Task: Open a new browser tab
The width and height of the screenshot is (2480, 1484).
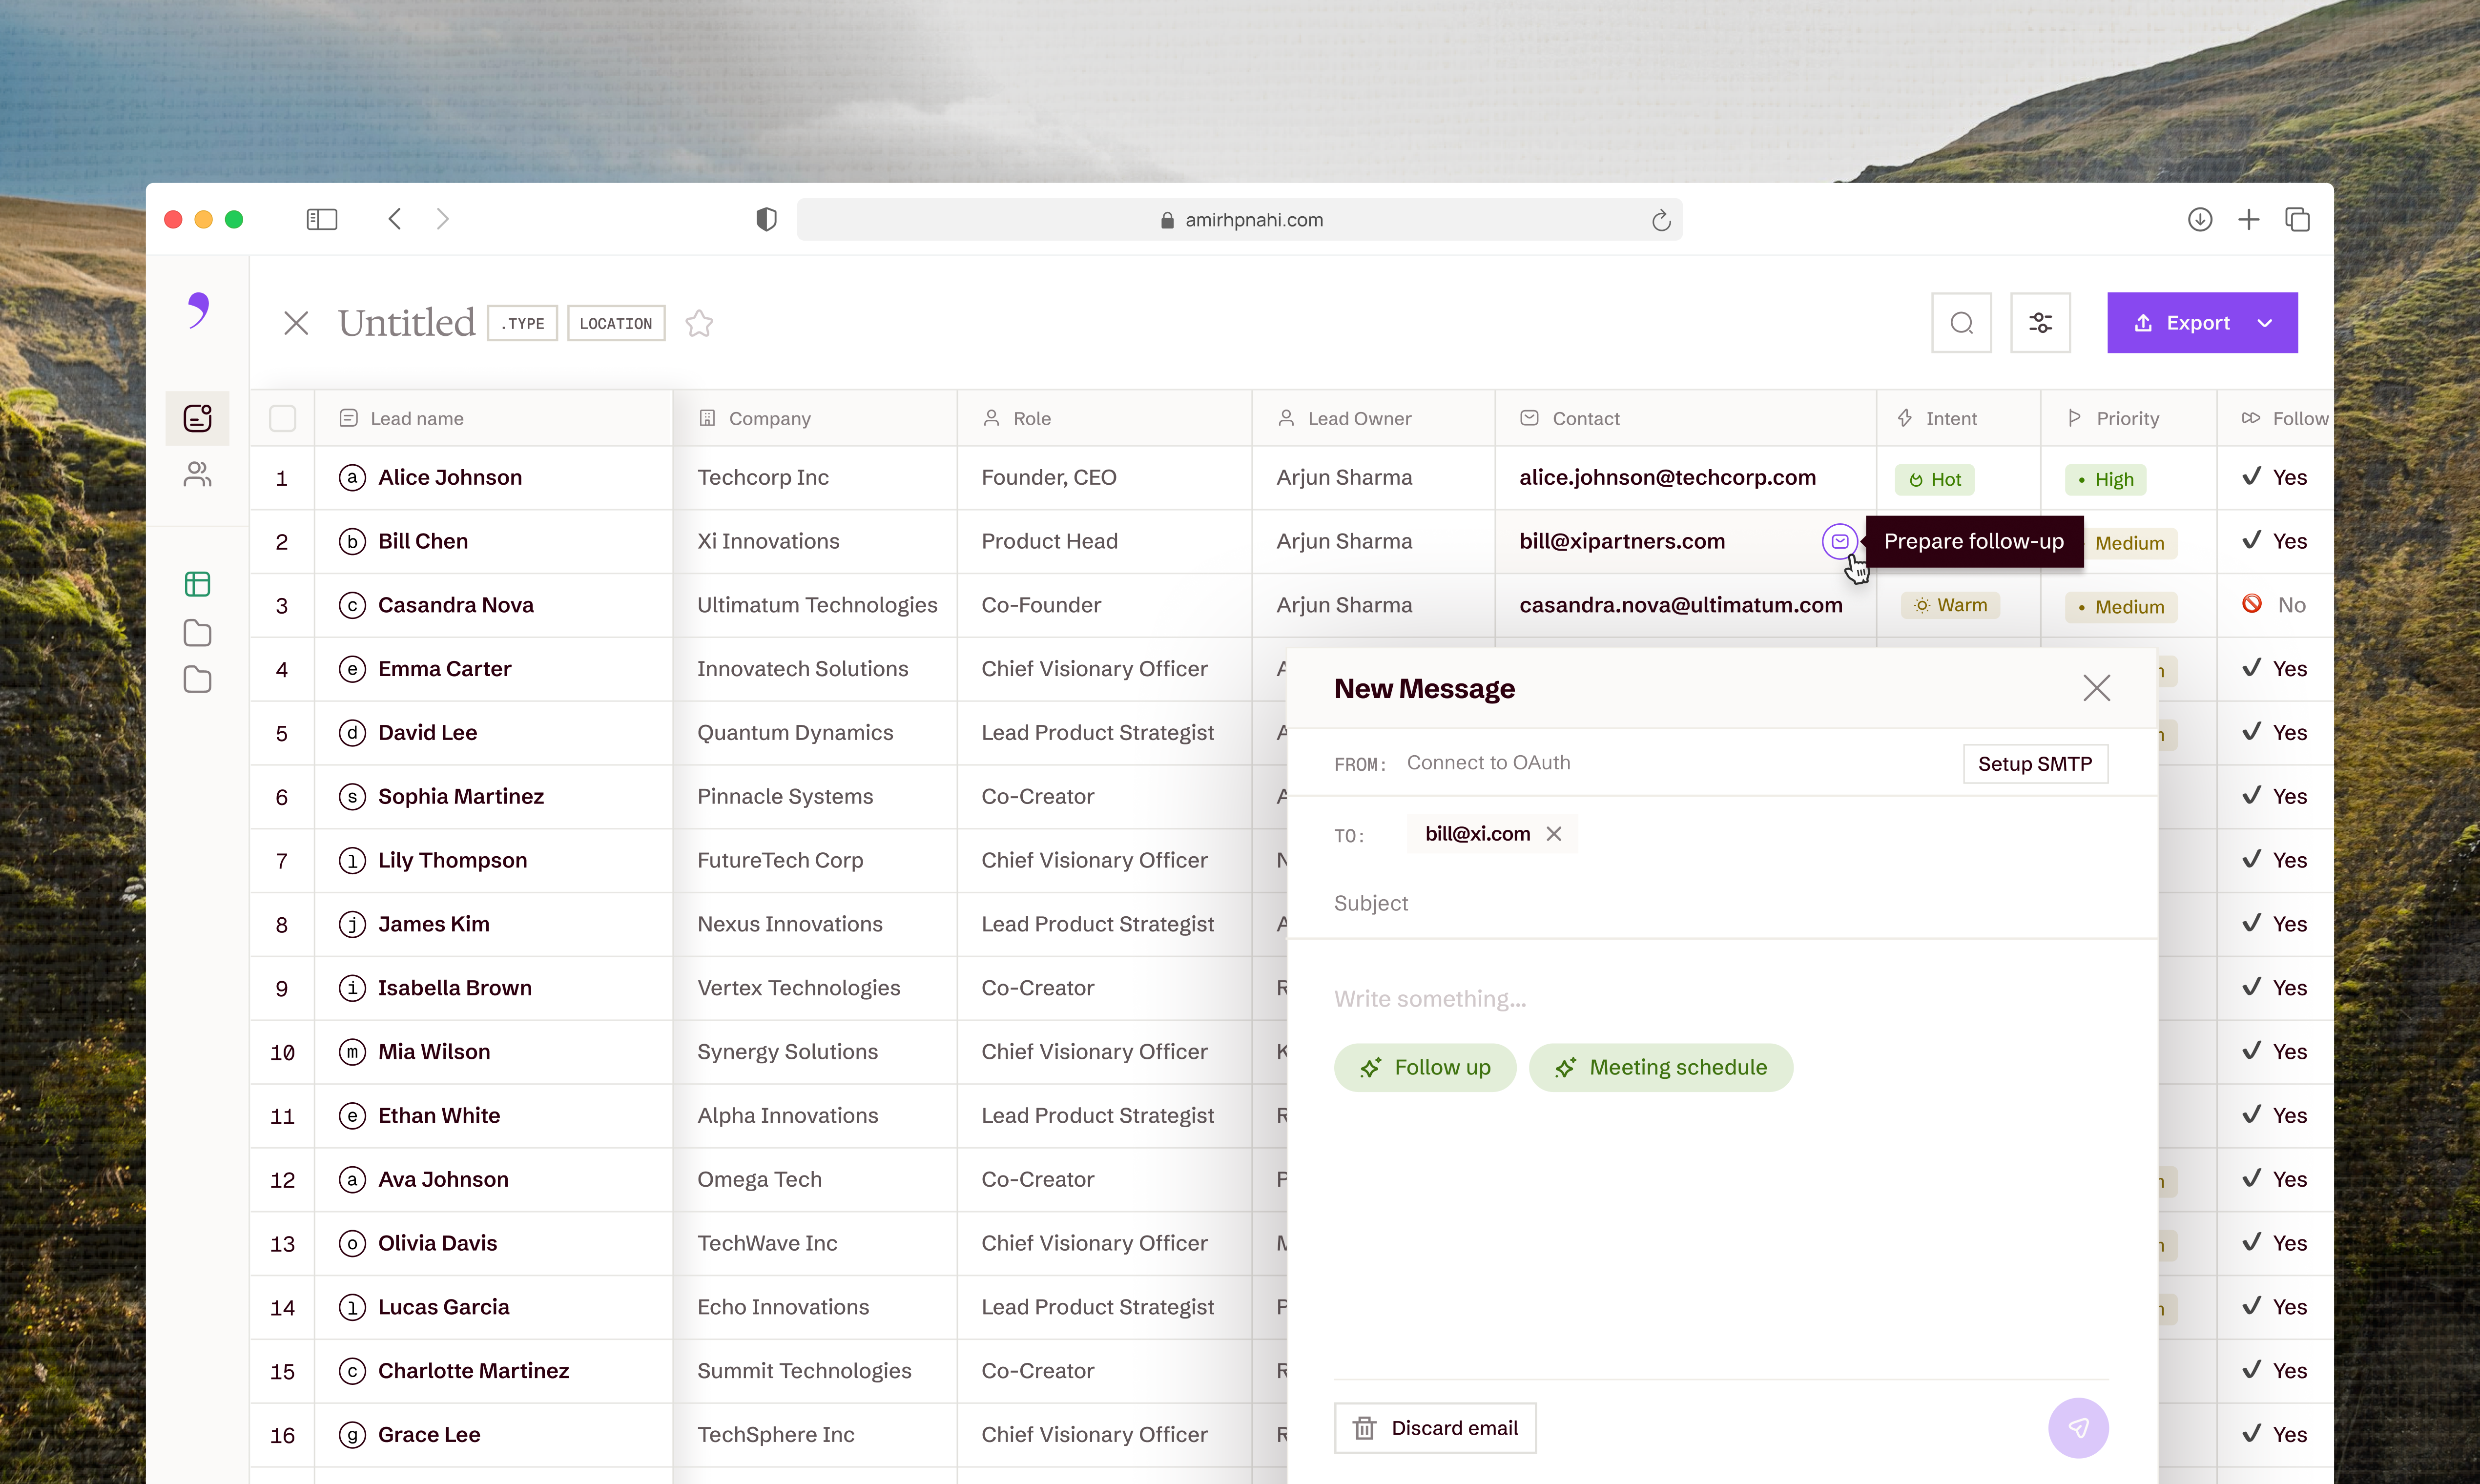Action: pyautogui.click(x=2248, y=219)
